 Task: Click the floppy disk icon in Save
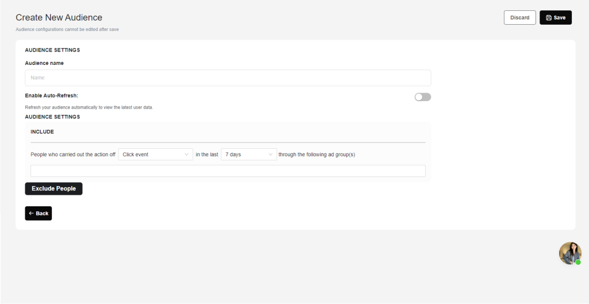pyautogui.click(x=549, y=18)
